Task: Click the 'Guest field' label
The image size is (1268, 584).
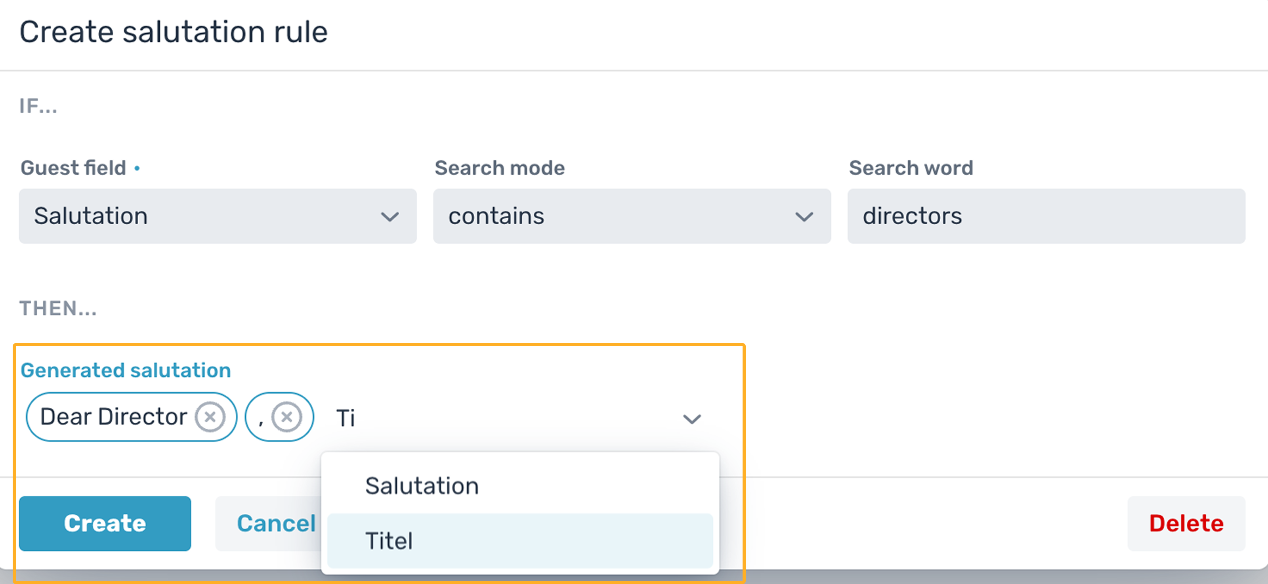Action: click(x=73, y=168)
